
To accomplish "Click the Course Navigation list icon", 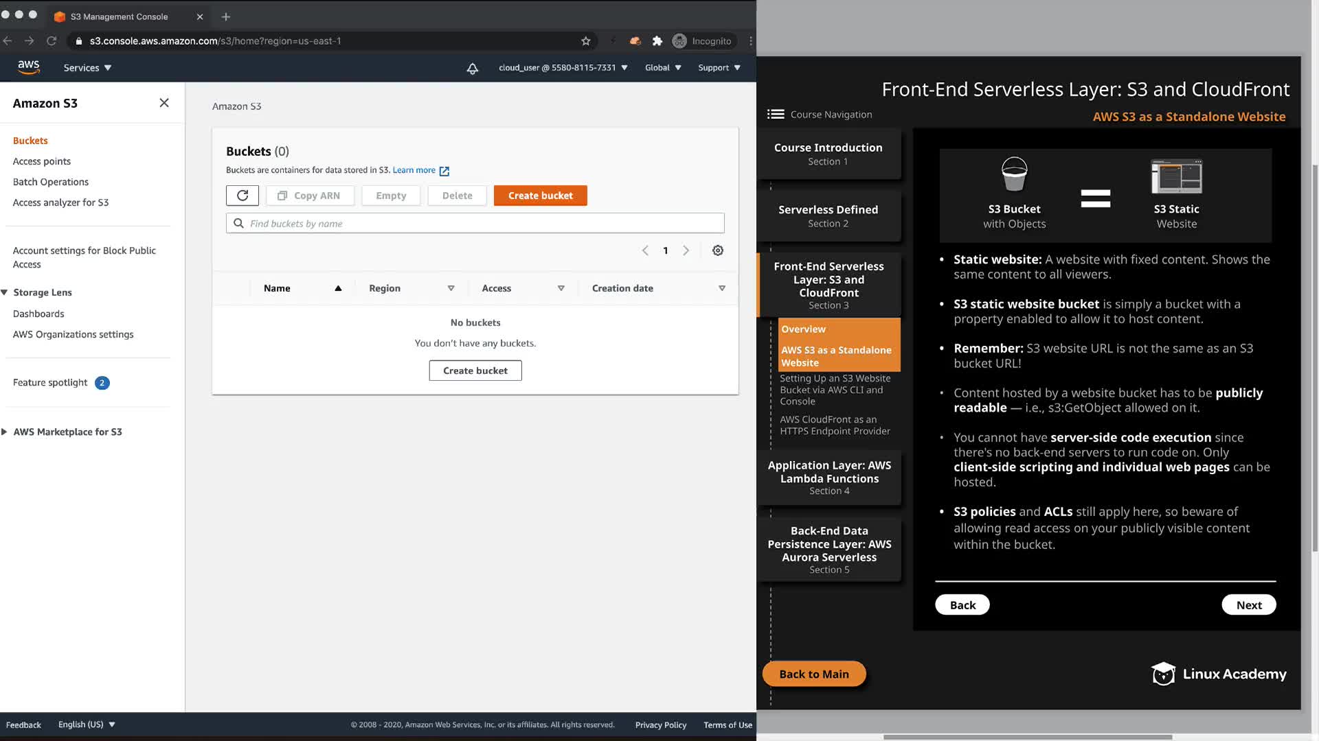I will coord(776,115).
